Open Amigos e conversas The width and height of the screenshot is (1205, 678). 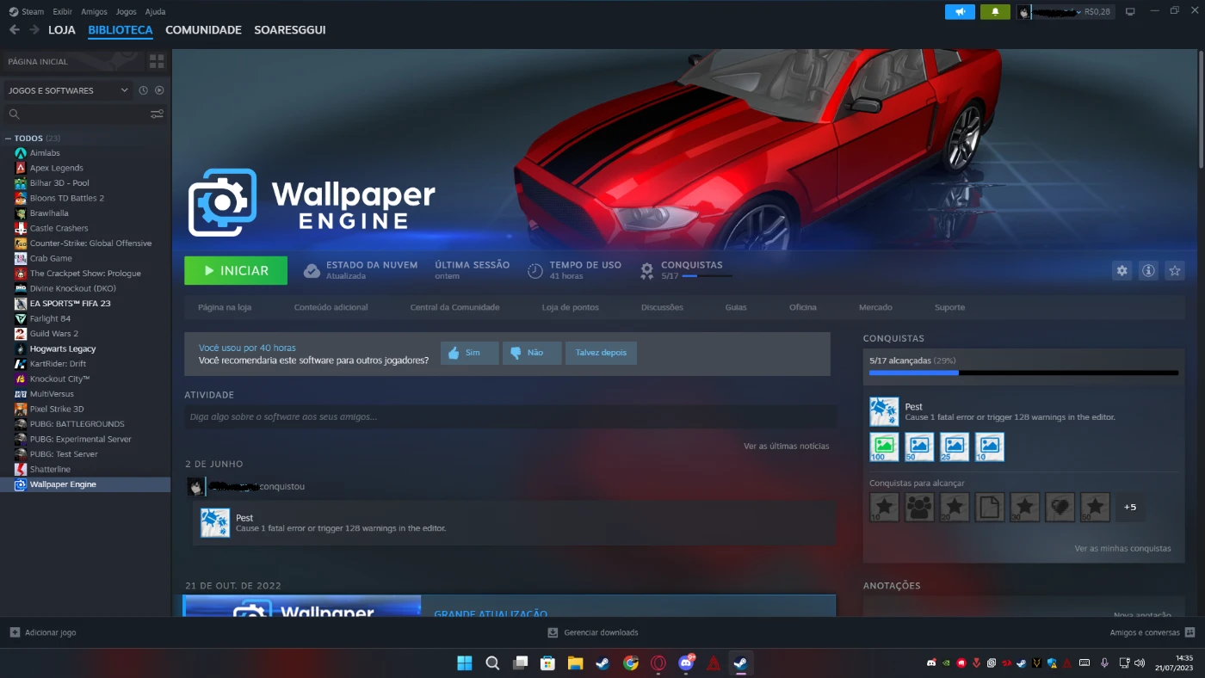(1152, 632)
